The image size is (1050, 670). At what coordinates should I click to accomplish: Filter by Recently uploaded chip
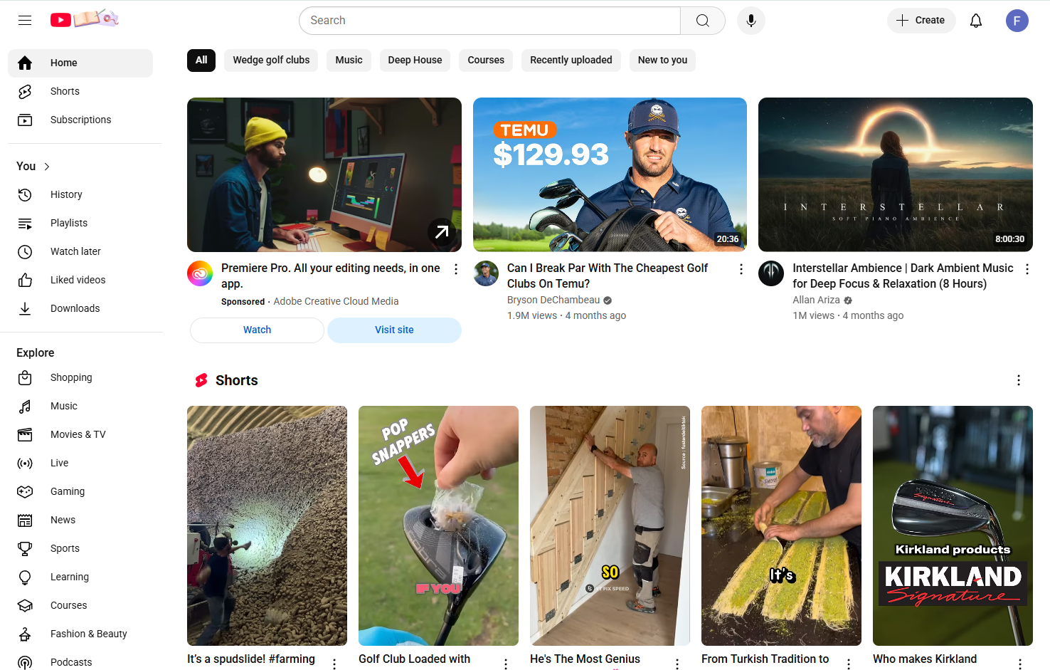pyautogui.click(x=571, y=61)
